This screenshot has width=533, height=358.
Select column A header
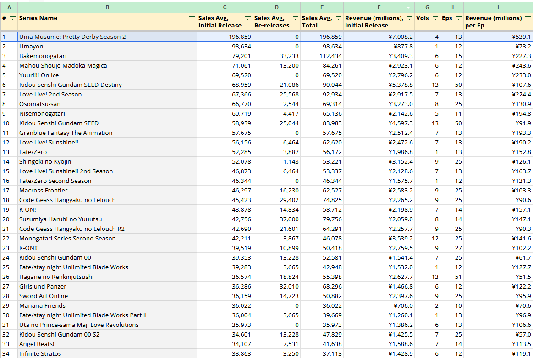pyautogui.click(x=9, y=7)
